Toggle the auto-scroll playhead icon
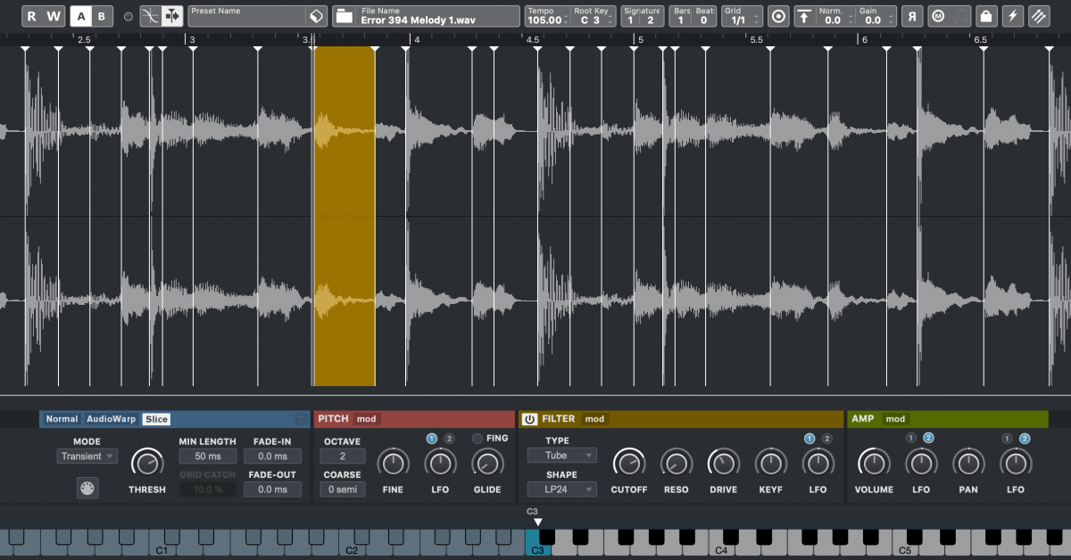Viewport: 1071px width, 560px height. [172, 16]
